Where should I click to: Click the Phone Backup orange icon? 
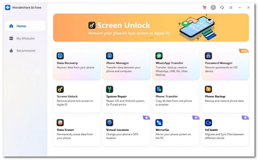click(208, 89)
